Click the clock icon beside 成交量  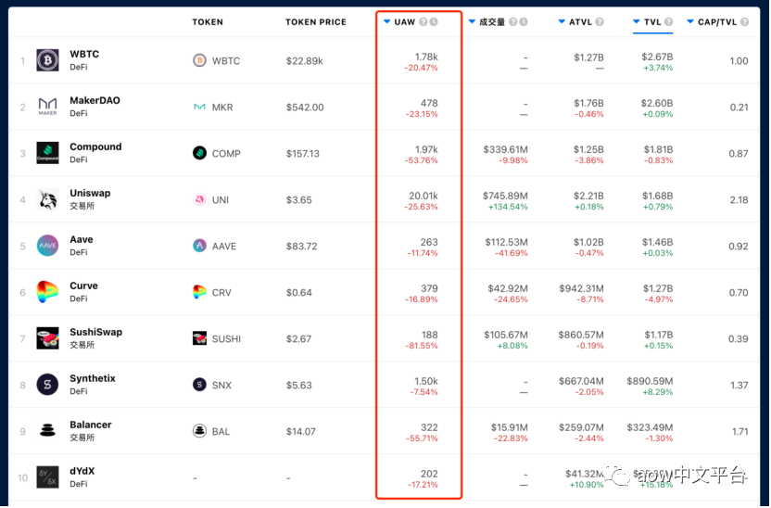pyautogui.click(x=524, y=21)
